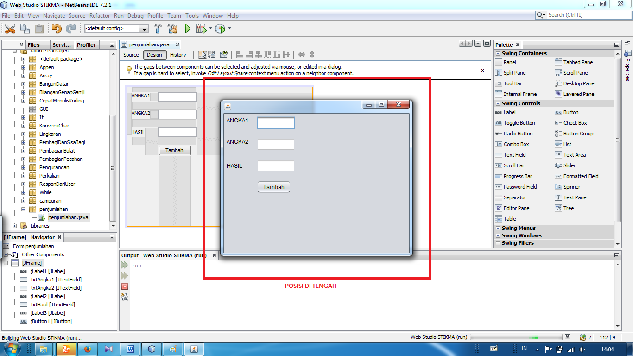Open the default config dropdown
The width and height of the screenshot is (633, 356).
point(144,28)
